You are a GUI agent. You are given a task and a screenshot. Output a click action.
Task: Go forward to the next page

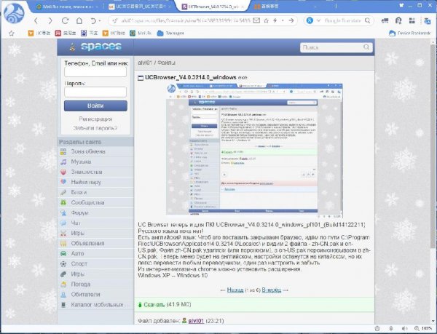pyautogui.click(x=50, y=20)
